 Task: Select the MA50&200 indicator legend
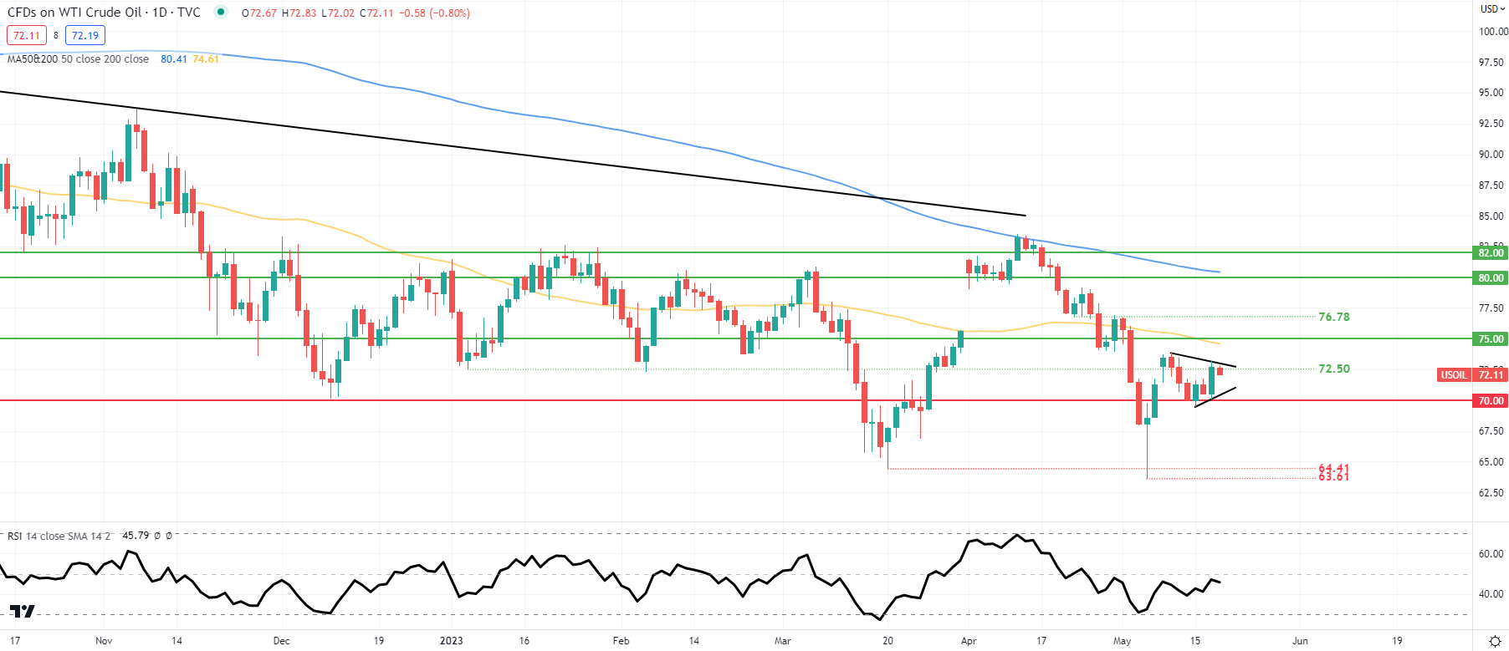78,59
